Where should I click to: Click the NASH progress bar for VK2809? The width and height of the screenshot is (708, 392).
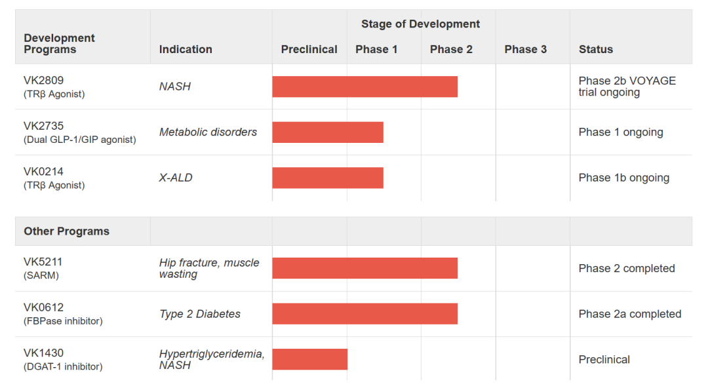click(x=364, y=87)
